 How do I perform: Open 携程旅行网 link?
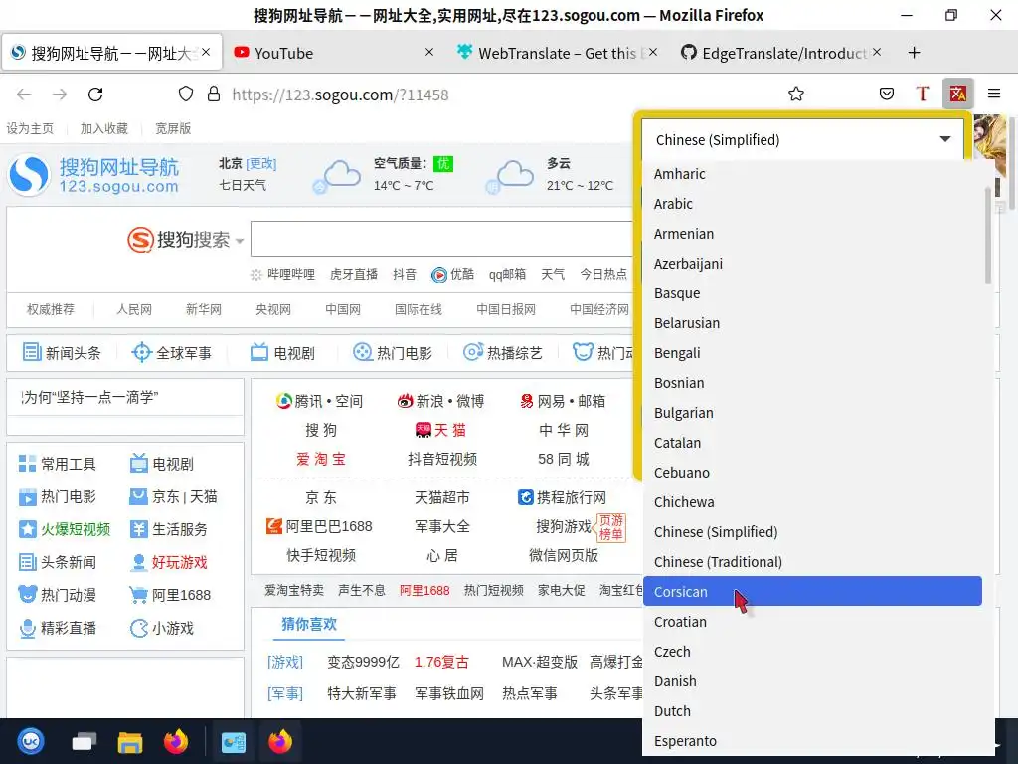click(563, 497)
